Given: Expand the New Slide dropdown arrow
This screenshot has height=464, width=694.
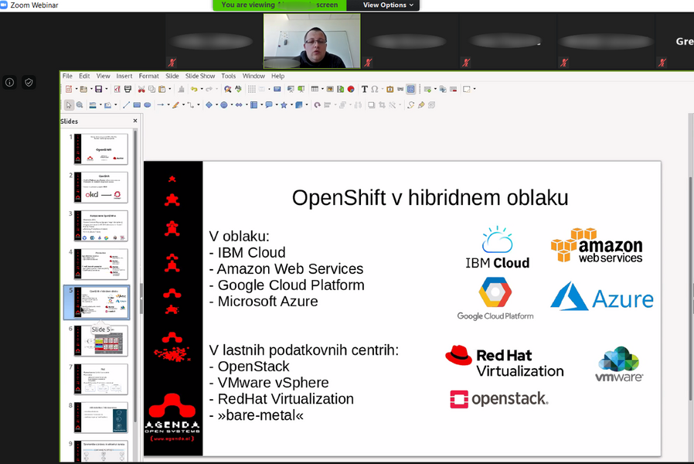Looking at the screenshot, I should [435, 89].
